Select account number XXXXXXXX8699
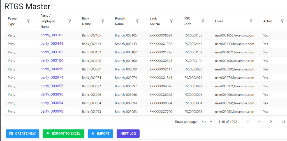 pos(161,35)
